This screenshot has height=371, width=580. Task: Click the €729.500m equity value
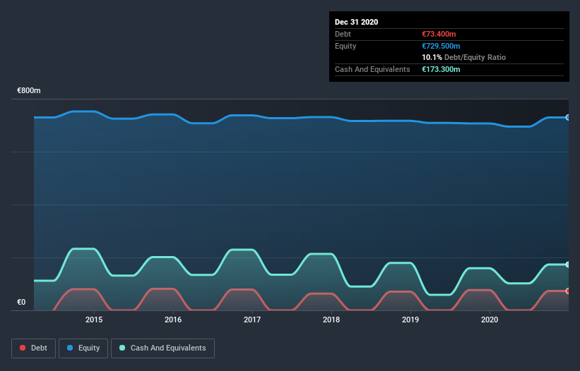tap(441, 46)
